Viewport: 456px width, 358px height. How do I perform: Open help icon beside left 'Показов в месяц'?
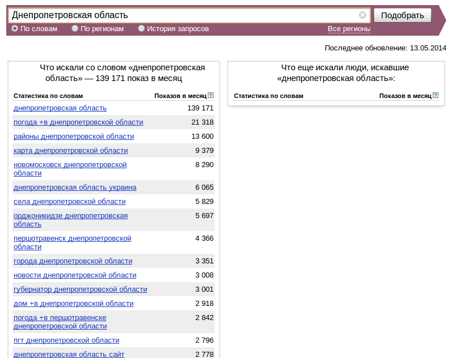pos(211,95)
